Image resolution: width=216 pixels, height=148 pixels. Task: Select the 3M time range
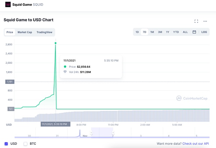point(160,32)
